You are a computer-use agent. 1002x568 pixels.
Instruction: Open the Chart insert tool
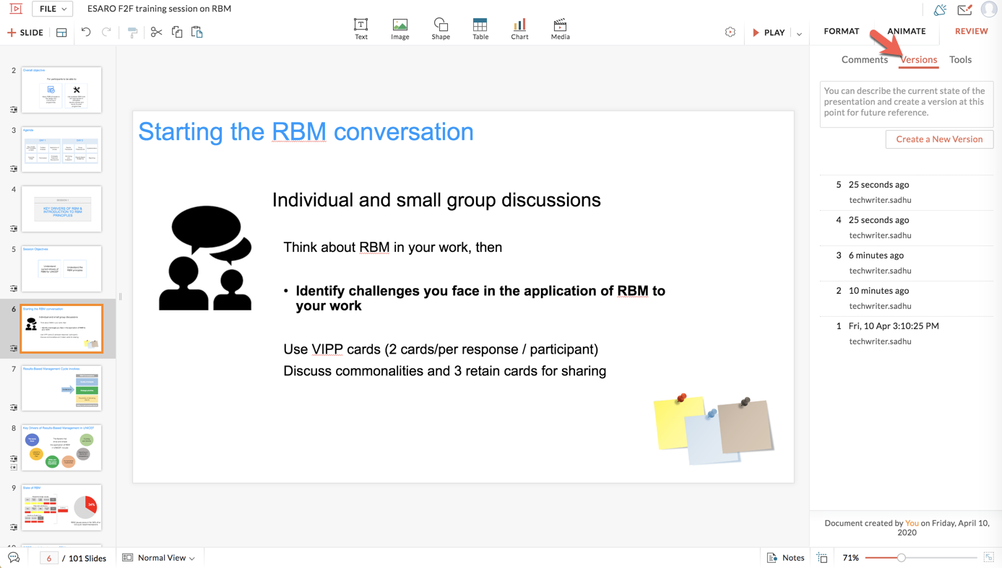coord(519,29)
